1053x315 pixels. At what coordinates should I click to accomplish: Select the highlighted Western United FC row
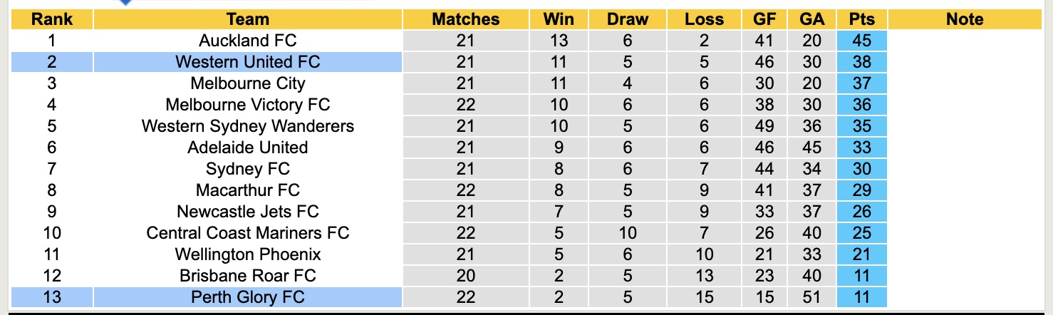(x=248, y=62)
